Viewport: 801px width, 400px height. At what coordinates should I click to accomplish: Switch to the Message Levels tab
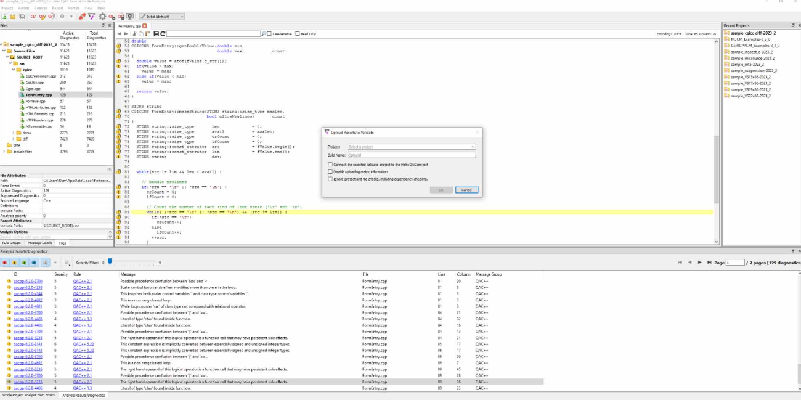point(39,243)
